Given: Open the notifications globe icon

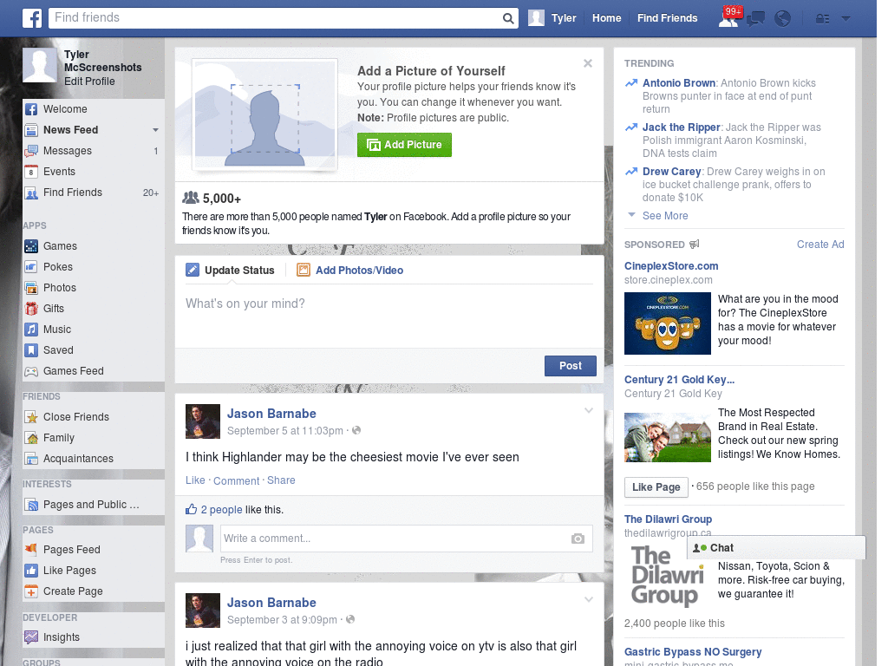Looking at the screenshot, I should pos(783,19).
